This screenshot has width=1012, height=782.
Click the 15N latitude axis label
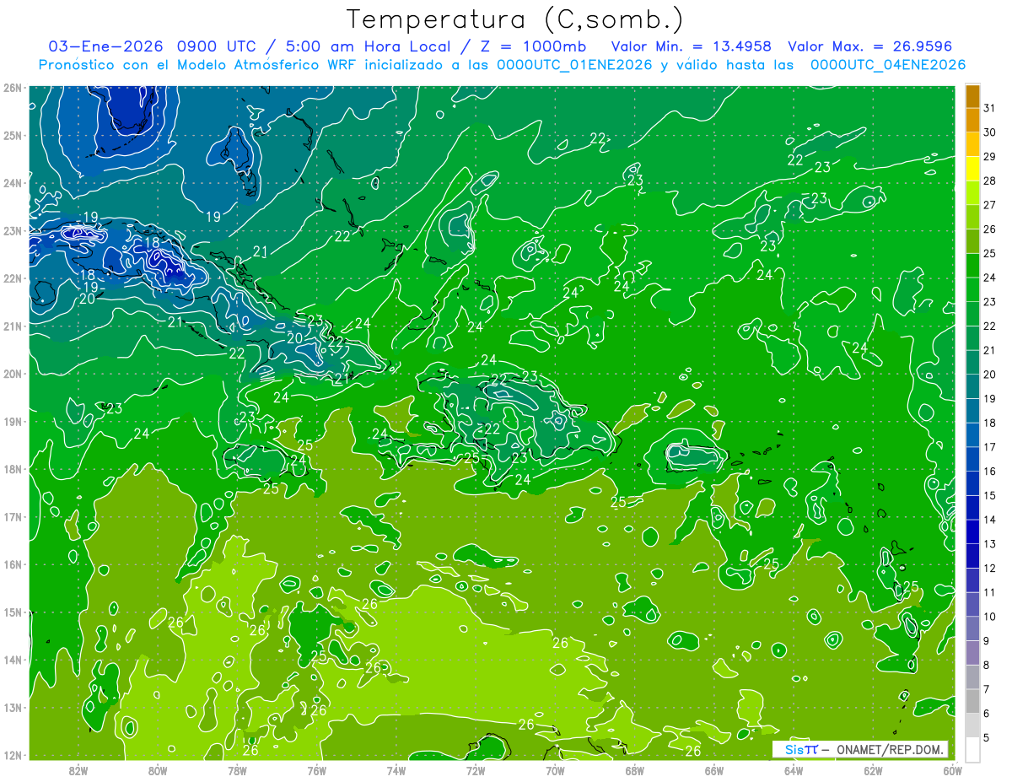[12, 612]
